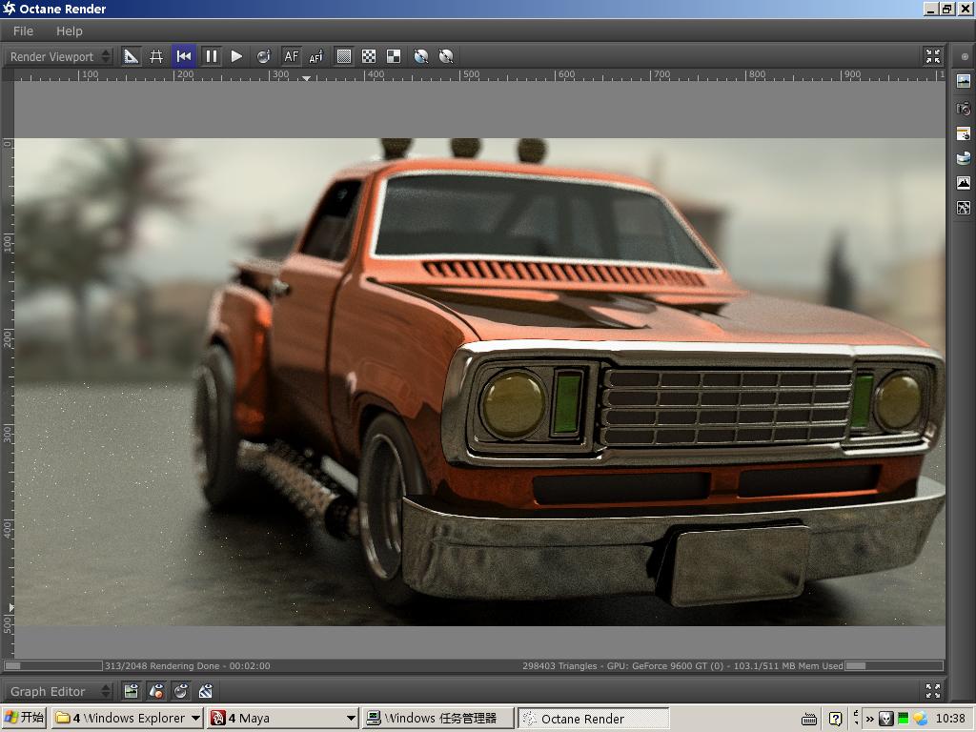Open the landscape image icon in right sidebar

(964, 83)
